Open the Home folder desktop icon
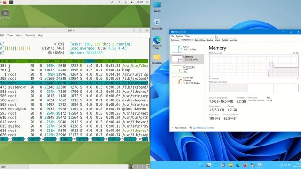 pos(5,15)
